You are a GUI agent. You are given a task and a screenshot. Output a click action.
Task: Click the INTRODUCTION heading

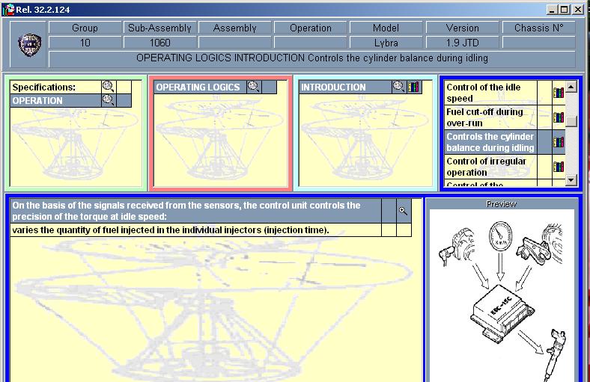pyautogui.click(x=334, y=87)
